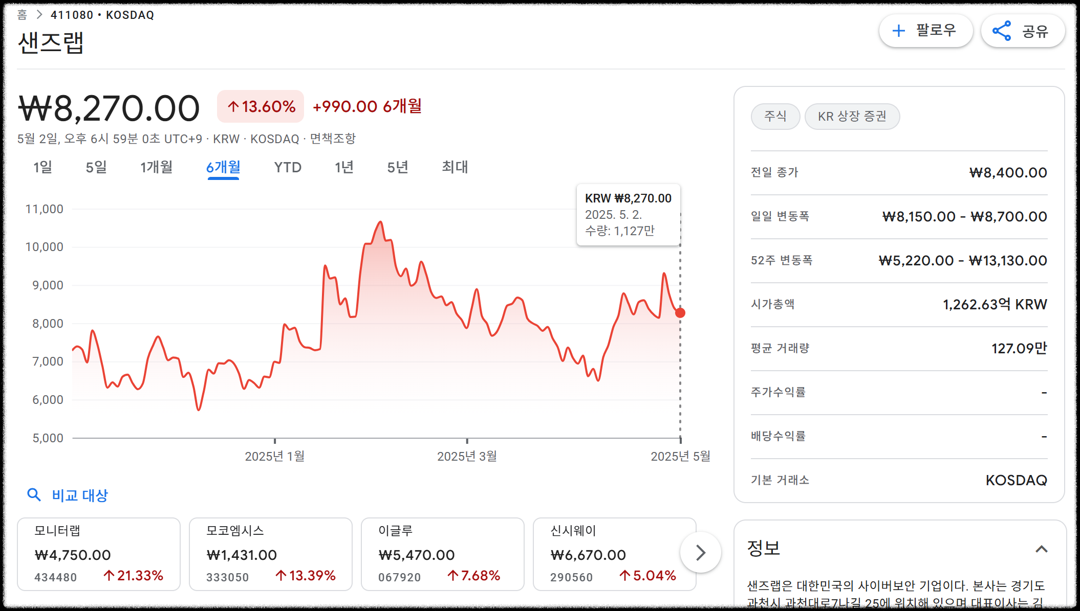Click the 11,000 y-axis label

(45, 209)
